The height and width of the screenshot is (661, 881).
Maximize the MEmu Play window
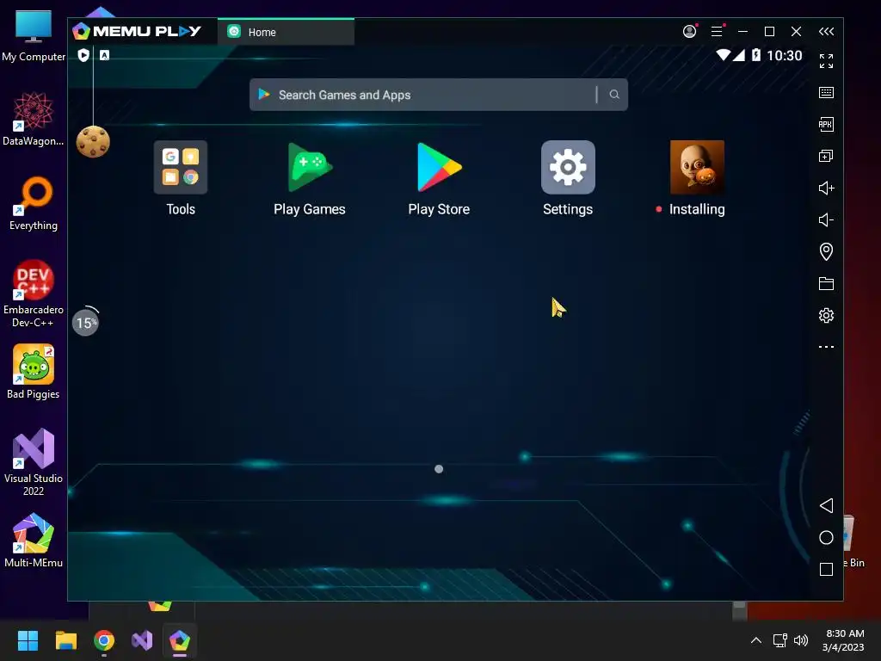point(769,32)
